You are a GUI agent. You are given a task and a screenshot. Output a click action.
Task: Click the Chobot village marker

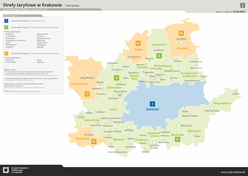coord(236,92)
